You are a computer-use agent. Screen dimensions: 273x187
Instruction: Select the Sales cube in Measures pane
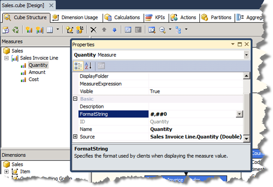pos(17,51)
